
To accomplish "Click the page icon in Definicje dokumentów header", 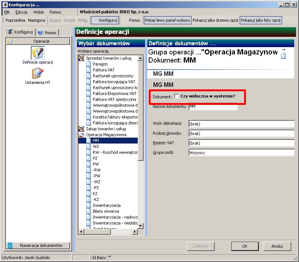I will [x=284, y=56].
